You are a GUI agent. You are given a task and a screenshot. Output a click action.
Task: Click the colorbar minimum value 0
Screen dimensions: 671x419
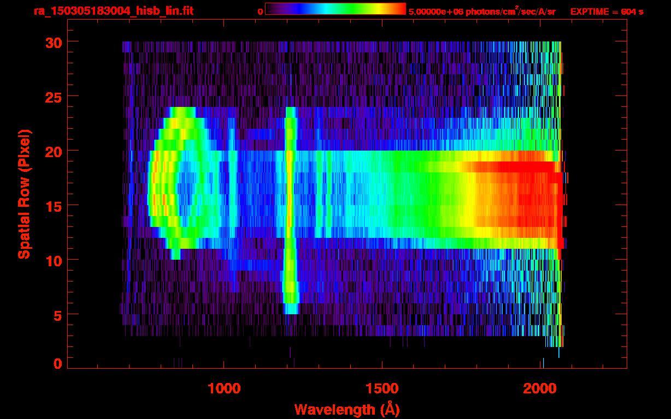pyautogui.click(x=261, y=11)
